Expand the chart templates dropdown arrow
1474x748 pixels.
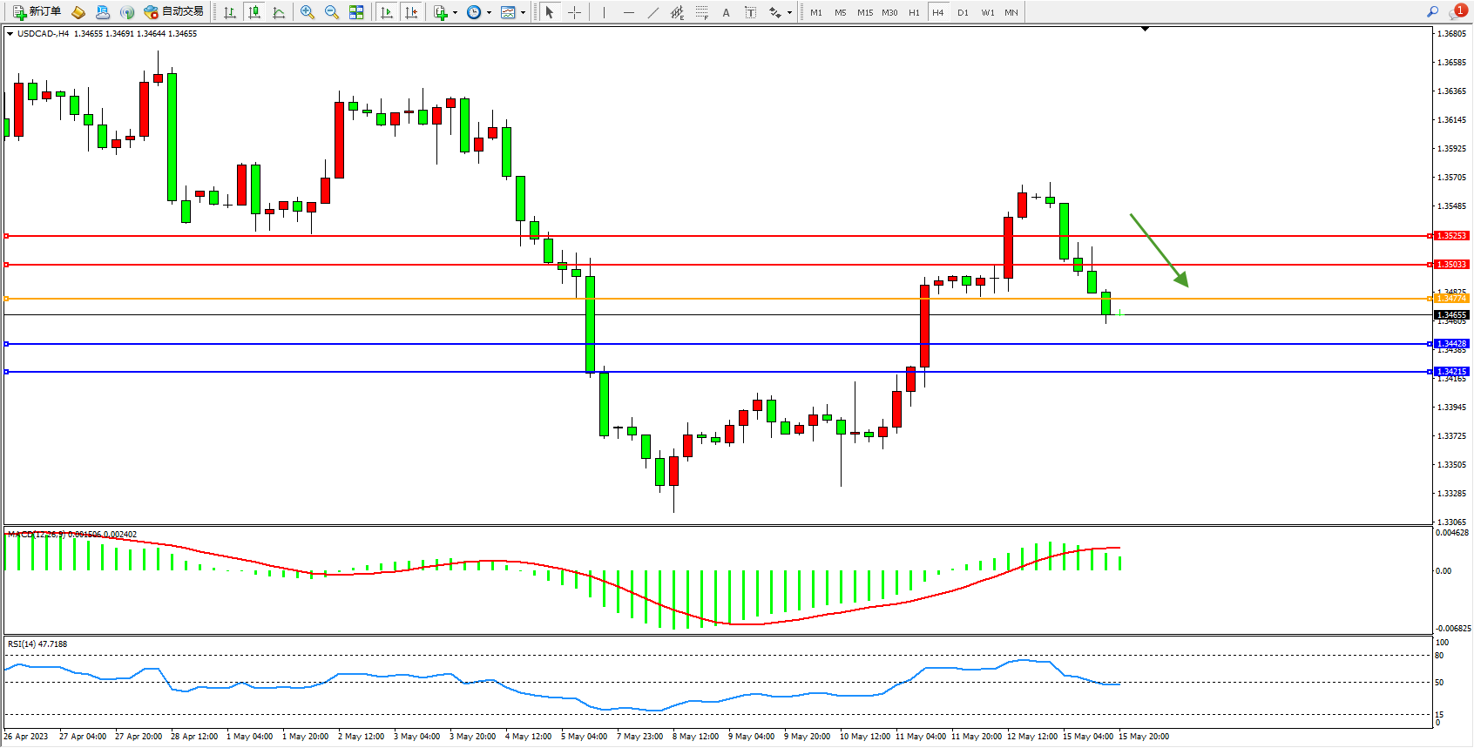pyautogui.click(x=523, y=12)
